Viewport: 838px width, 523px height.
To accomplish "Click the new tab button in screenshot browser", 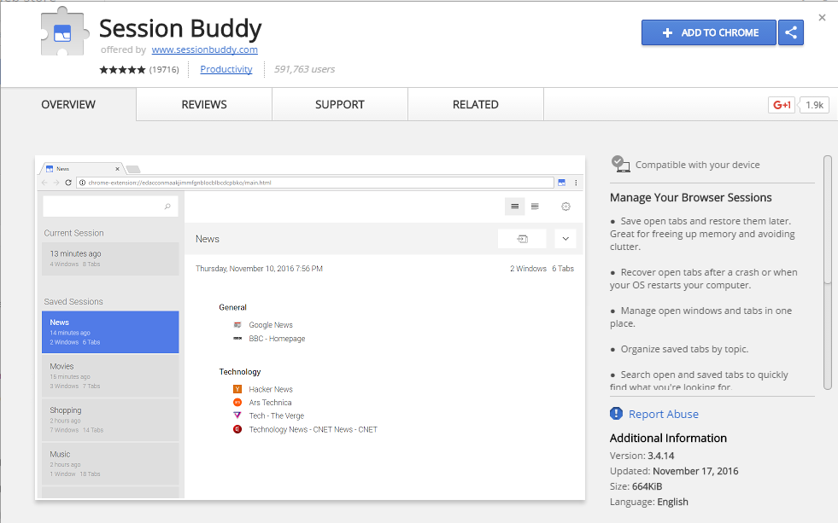I will (x=132, y=169).
